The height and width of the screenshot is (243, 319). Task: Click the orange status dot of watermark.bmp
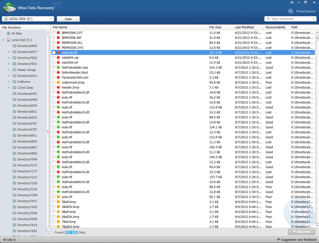tap(58, 82)
